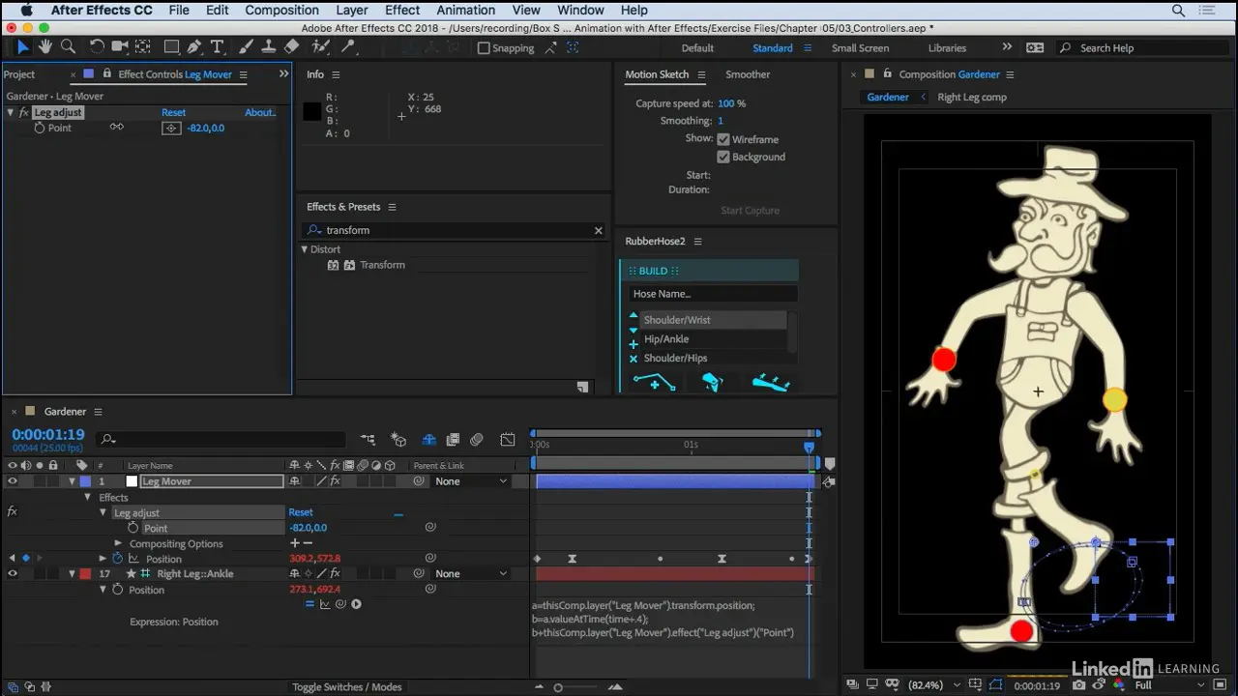Click the RubberHose manage hoses icon
This screenshot has height=696, width=1238.
pyautogui.click(x=771, y=383)
